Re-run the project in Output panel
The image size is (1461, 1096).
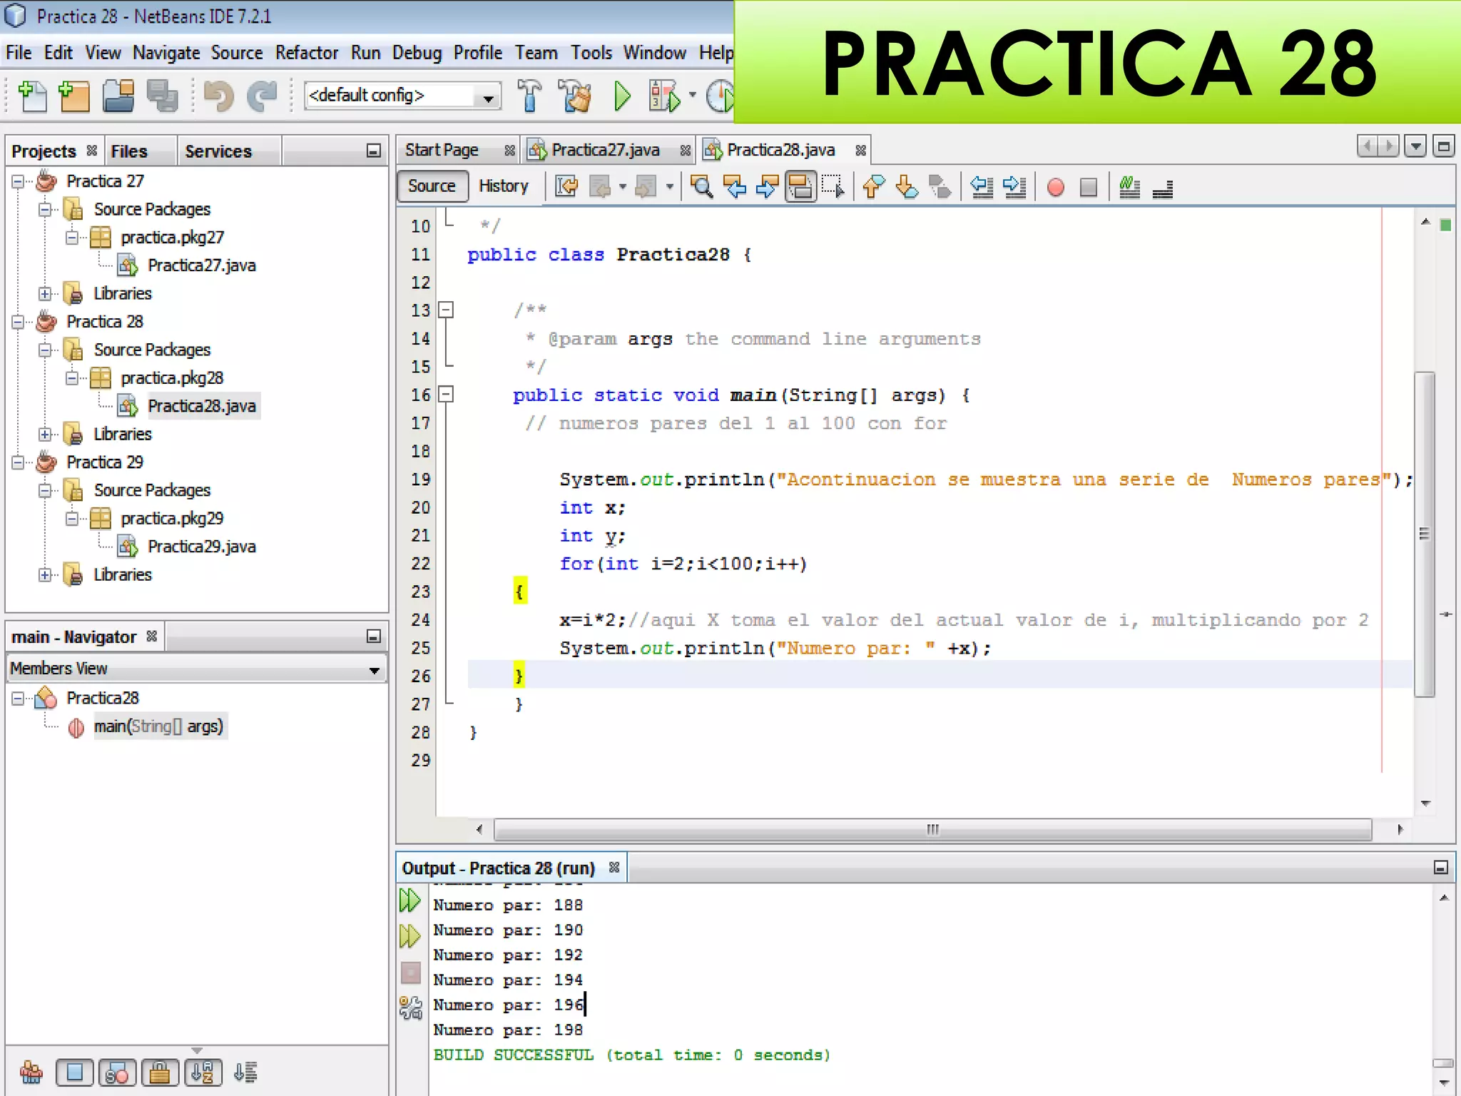(x=410, y=900)
